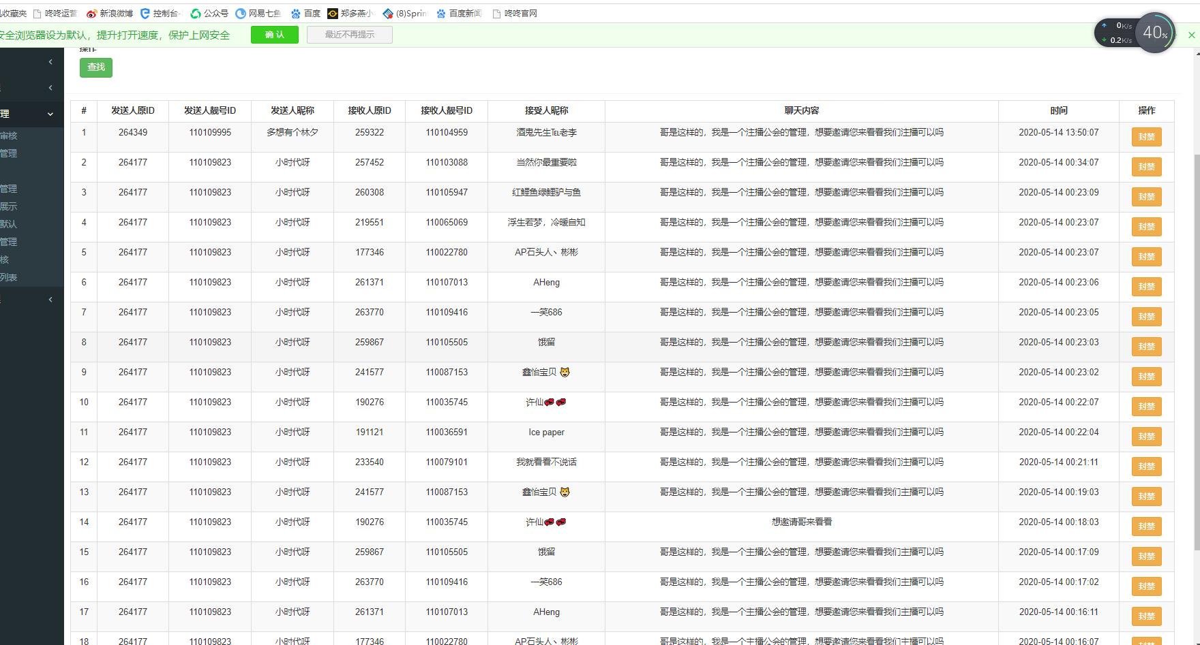Expand the bottom collapsed sidebar section
The height and width of the screenshot is (645, 1200).
tap(50, 300)
